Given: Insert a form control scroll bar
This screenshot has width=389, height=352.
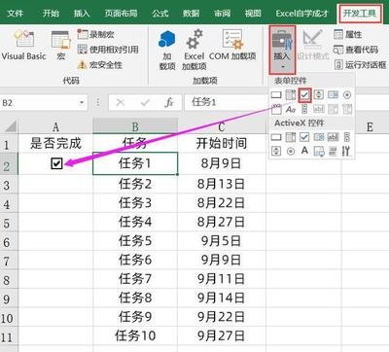Looking at the screenshot, I should [304, 109].
